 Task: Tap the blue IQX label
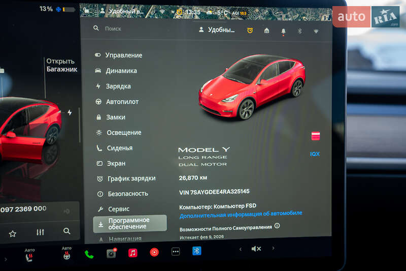(315, 154)
